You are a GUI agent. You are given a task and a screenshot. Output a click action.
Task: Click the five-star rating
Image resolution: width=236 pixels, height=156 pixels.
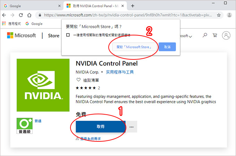pyautogui.click(x=86, y=88)
